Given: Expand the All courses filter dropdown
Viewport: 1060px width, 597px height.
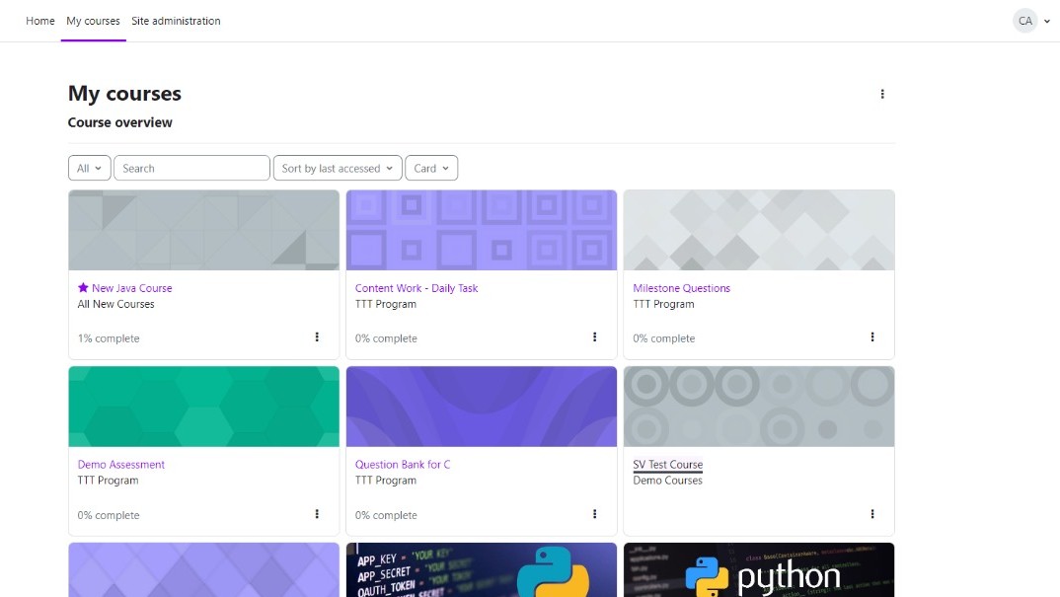Looking at the screenshot, I should tap(89, 169).
